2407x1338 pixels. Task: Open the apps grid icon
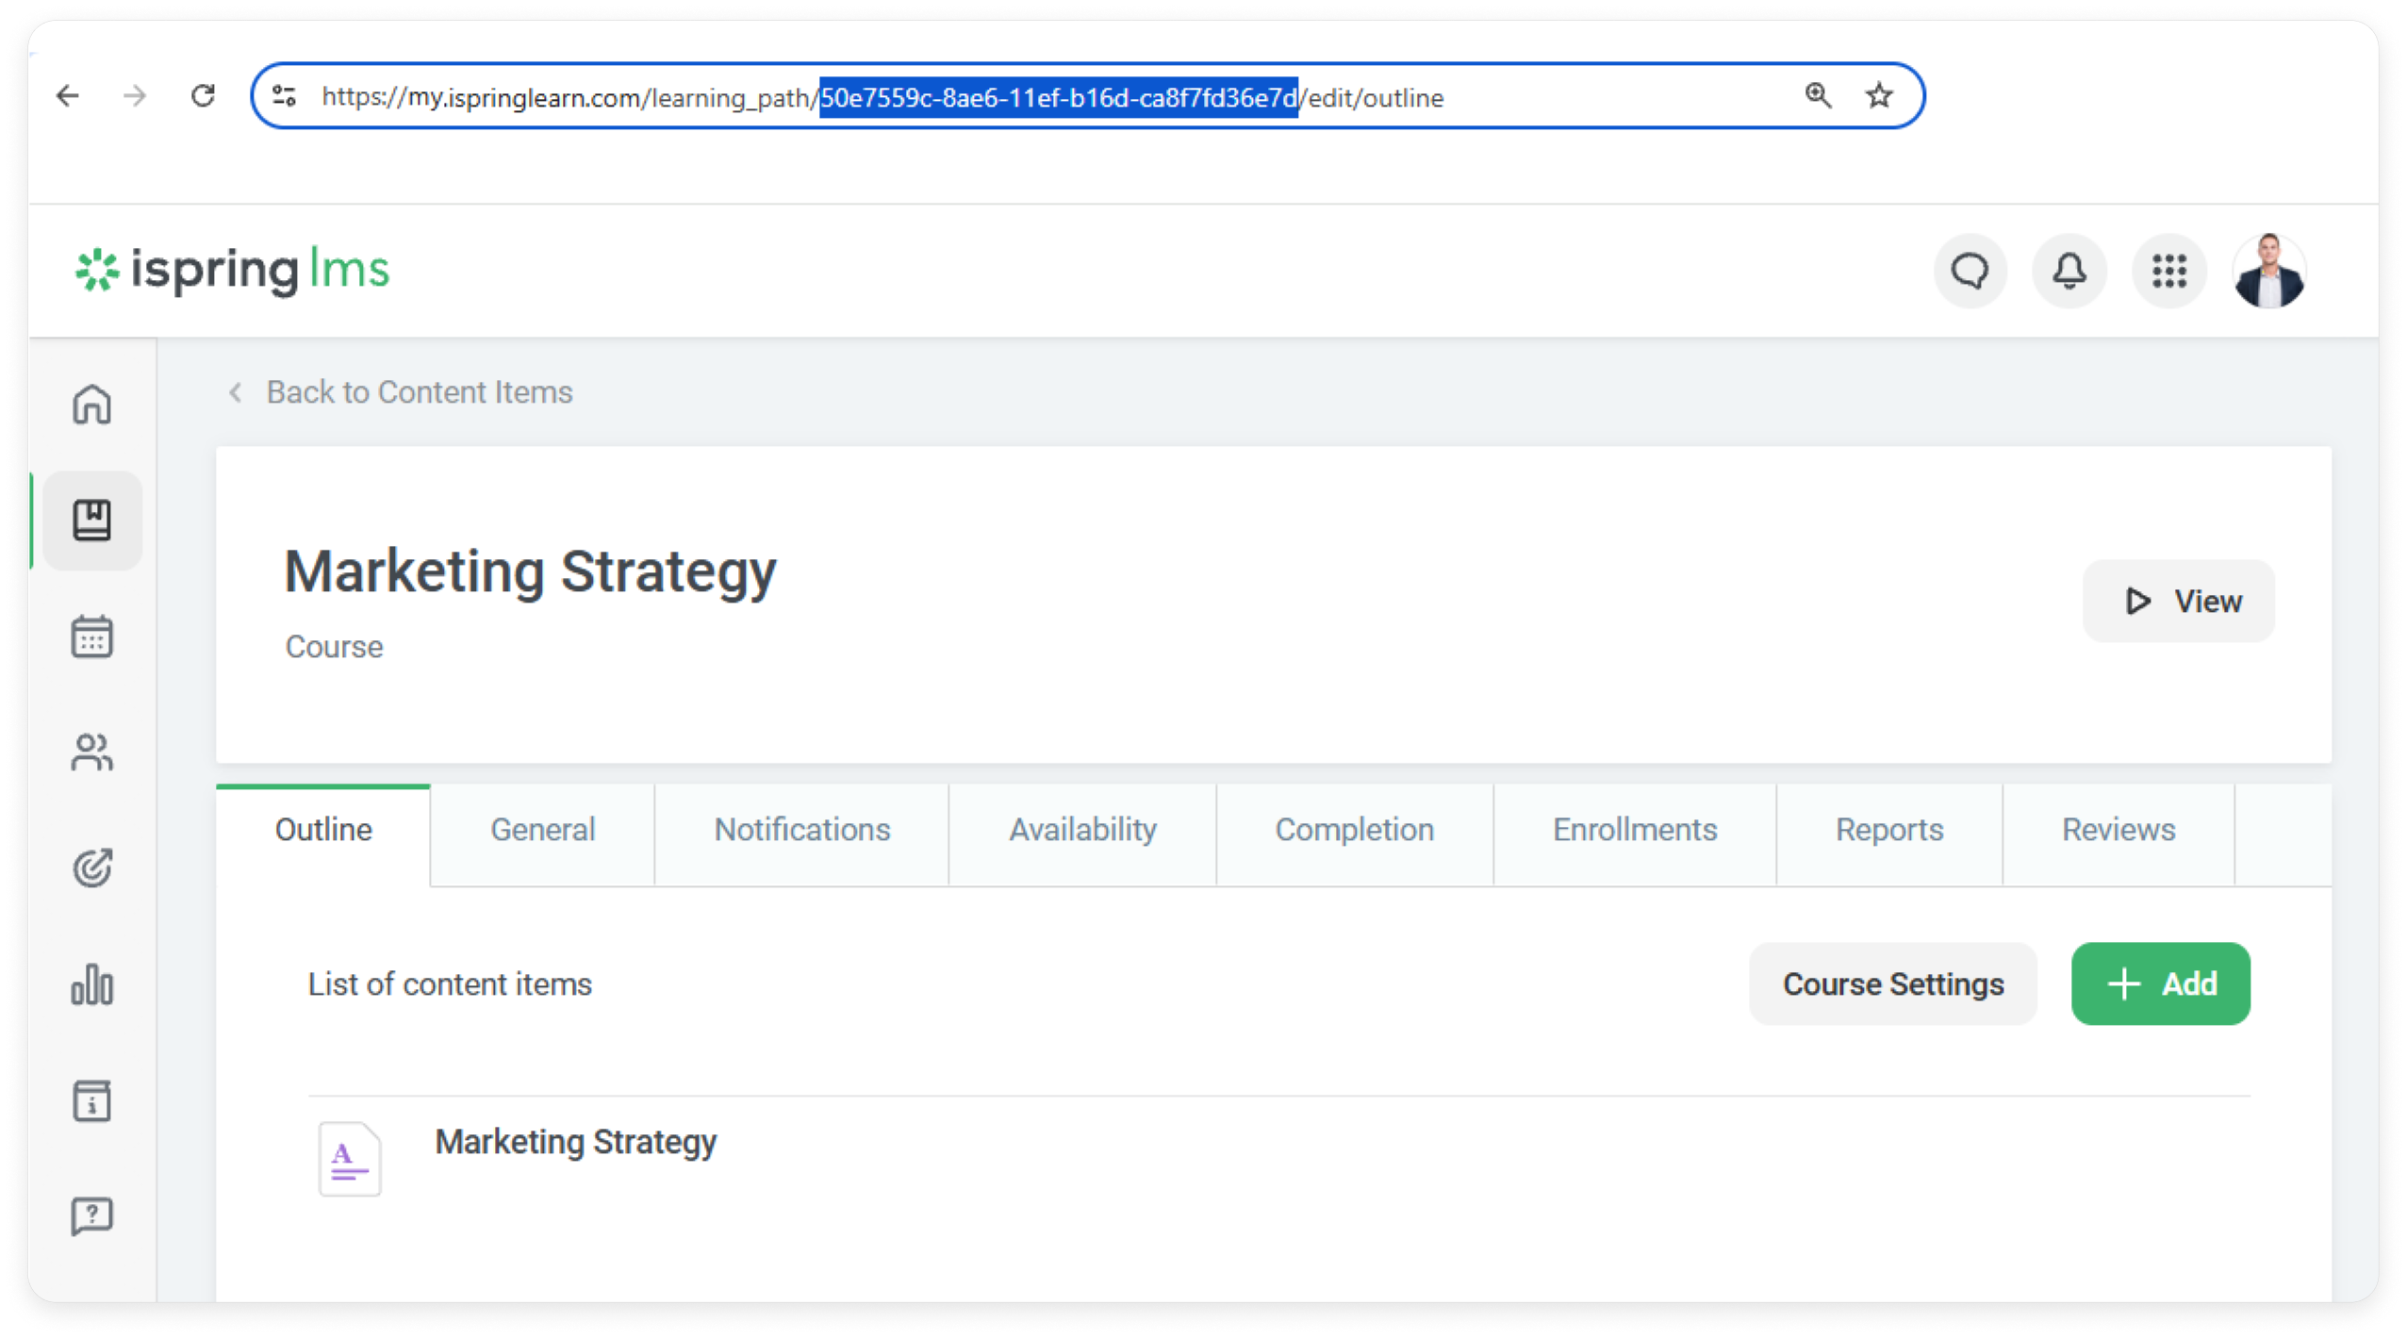pyautogui.click(x=2168, y=272)
